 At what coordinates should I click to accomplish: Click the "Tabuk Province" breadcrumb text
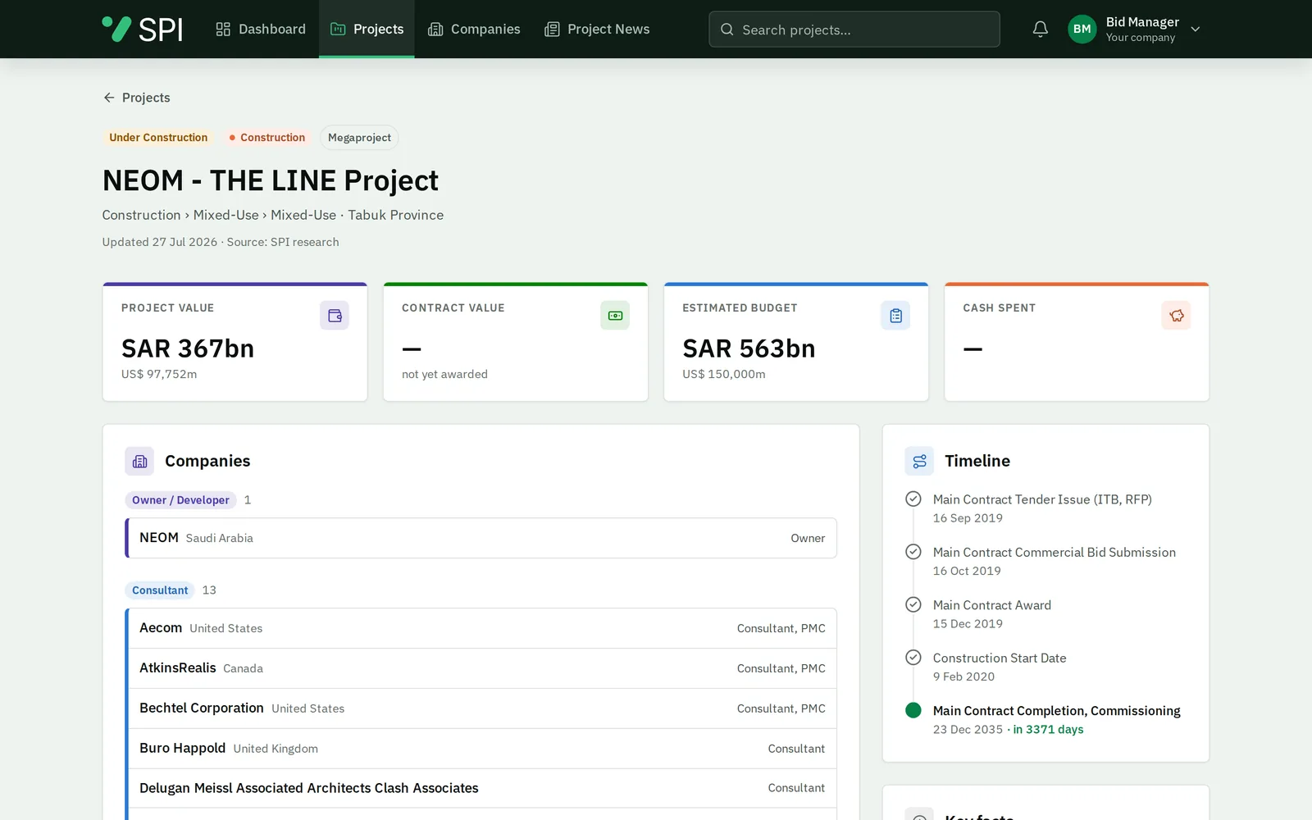point(395,215)
